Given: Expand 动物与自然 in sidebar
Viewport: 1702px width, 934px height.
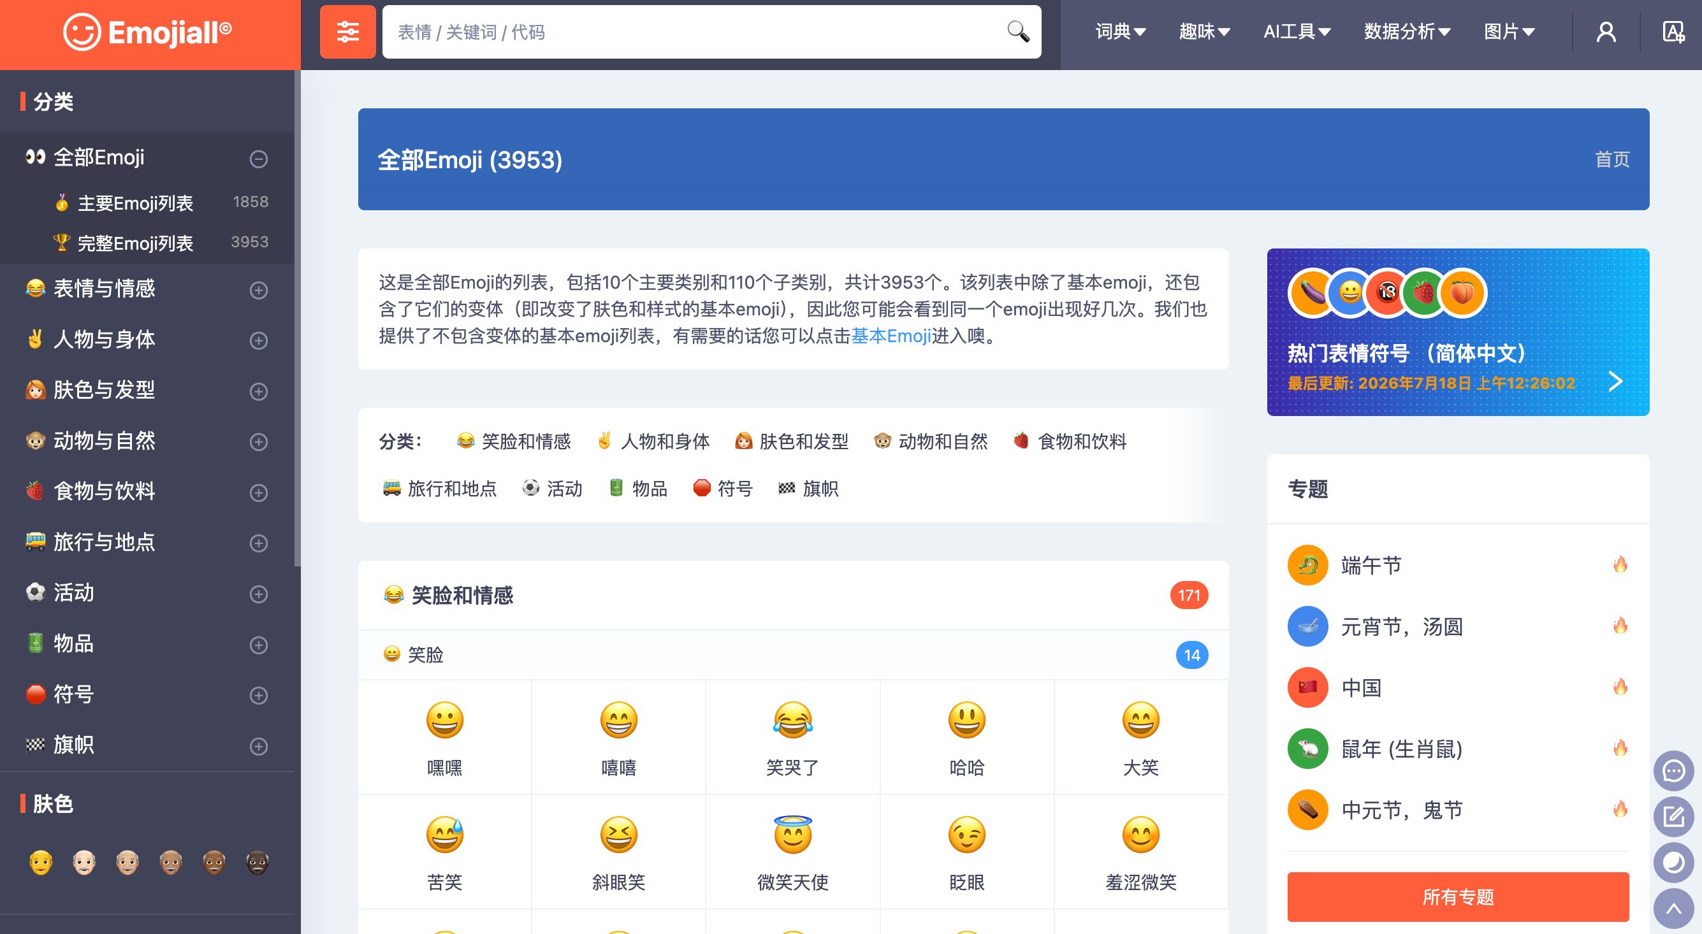Looking at the screenshot, I should click(x=258, y=442).
